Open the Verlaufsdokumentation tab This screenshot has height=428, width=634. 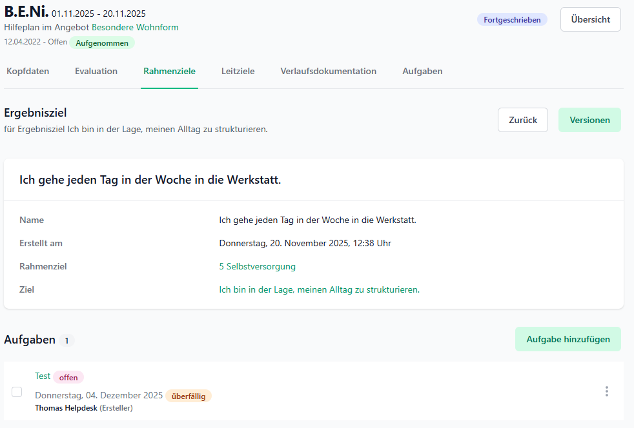point(328,72)
